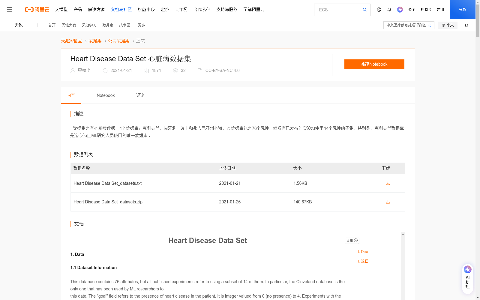Click the license document icon

pos(200,71)
